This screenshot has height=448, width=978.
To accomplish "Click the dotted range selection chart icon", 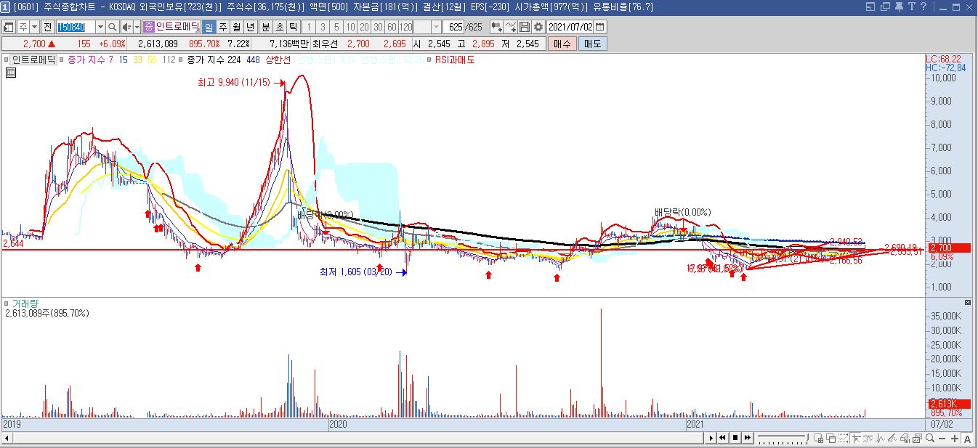I will 843,438.
